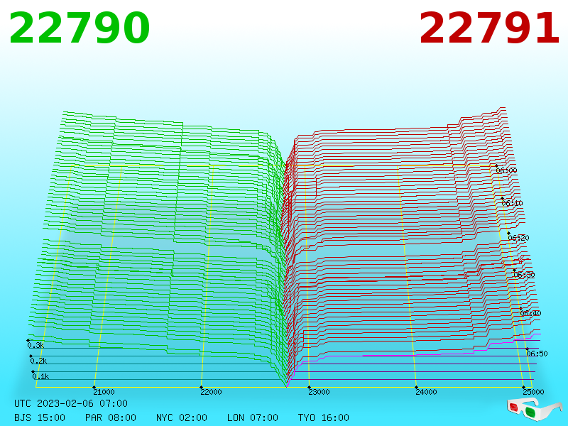Select the 06:30 time axis marker
Screen dimensions: 568x426
tap(524, 275)
